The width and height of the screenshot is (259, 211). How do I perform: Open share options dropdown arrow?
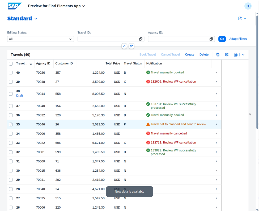click(x=245, y=19)
